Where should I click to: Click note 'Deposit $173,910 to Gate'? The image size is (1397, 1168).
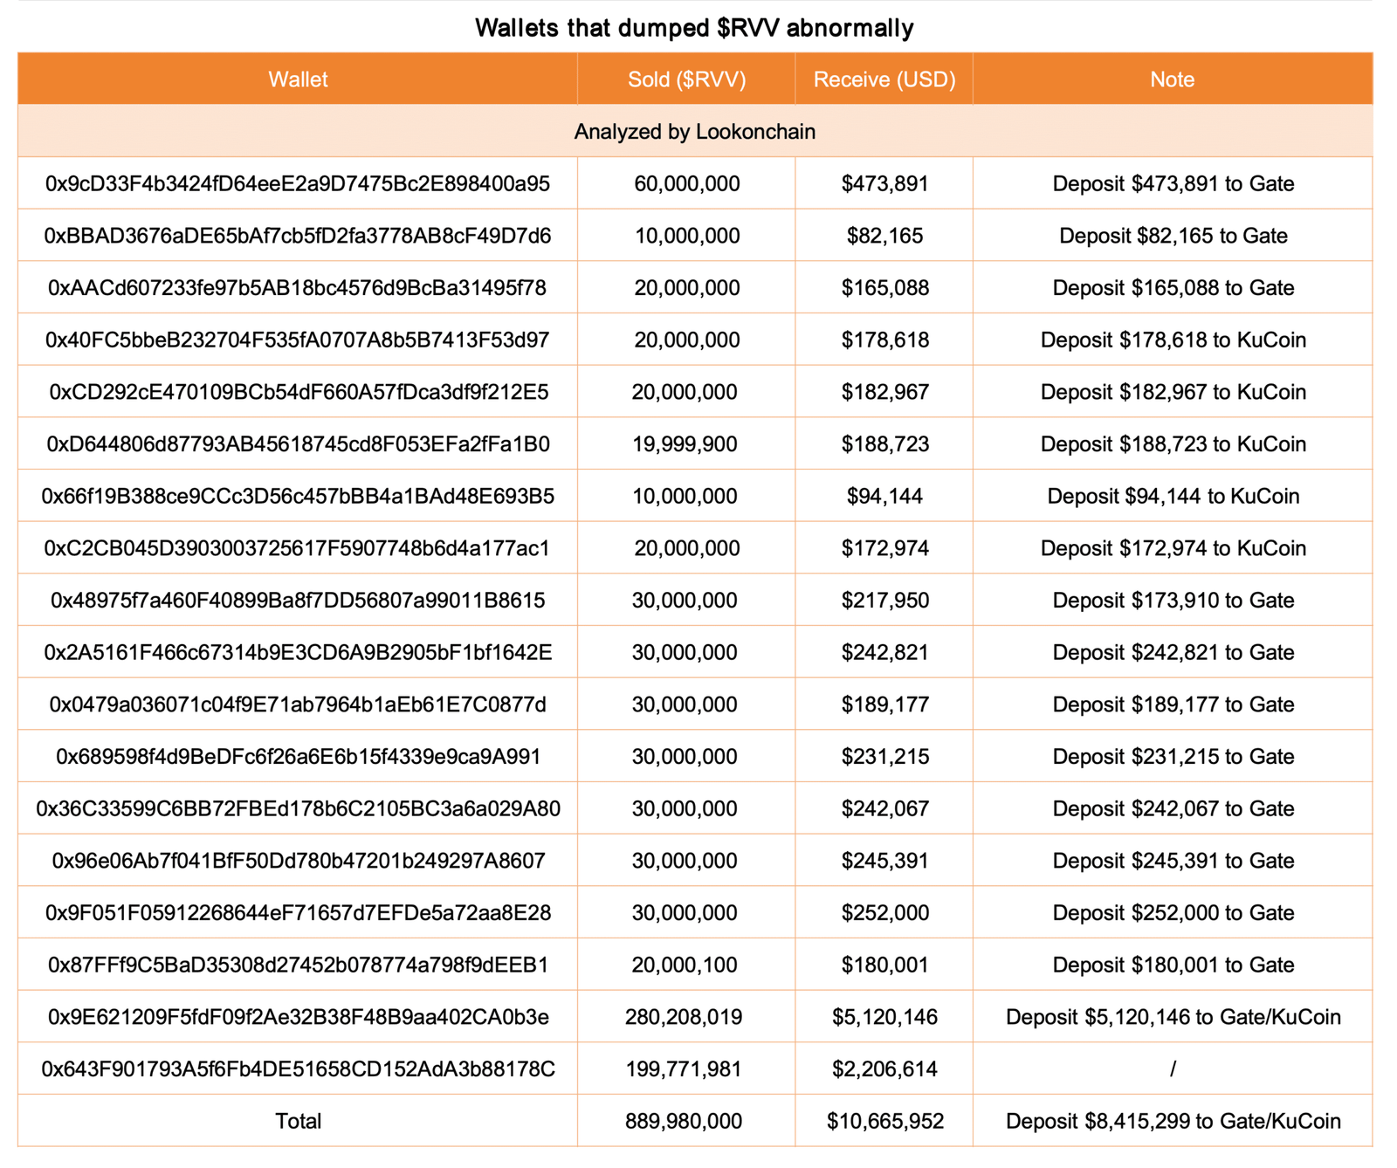1173,601
